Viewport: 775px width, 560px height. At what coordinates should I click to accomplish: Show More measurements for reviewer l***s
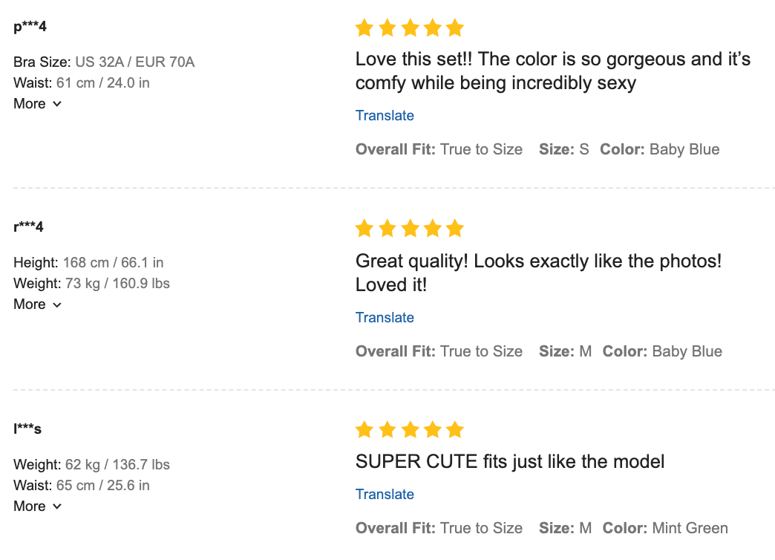(37, 507)
